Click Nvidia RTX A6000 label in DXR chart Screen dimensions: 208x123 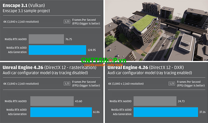(120, 101)
